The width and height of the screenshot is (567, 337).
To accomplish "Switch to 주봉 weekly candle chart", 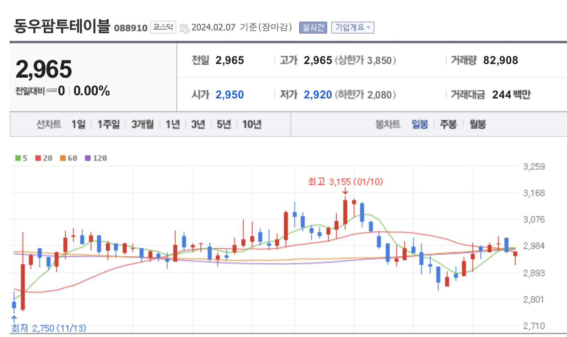I will [x=449, y=124].
